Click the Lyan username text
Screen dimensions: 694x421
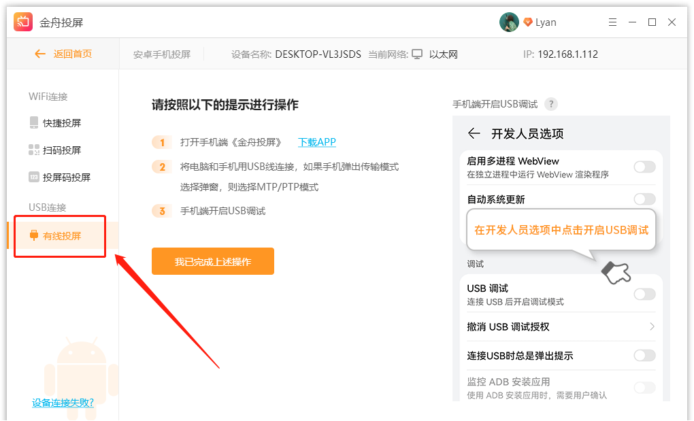546,22
